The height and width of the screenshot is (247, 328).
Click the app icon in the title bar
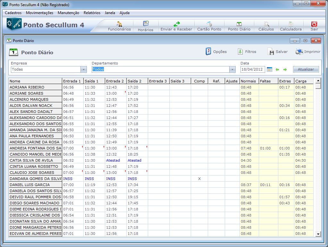5,4
